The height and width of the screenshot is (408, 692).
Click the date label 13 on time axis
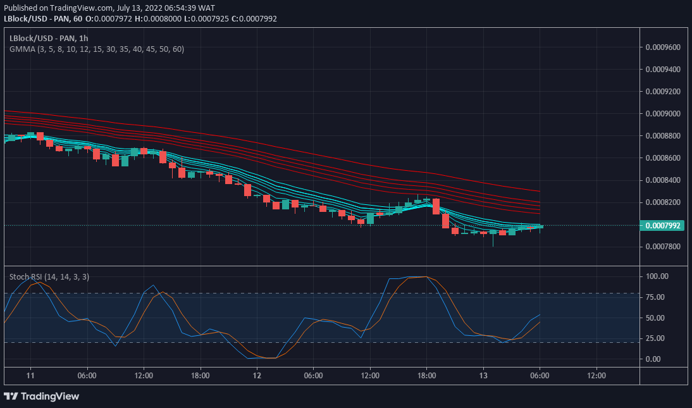[483, 376]
